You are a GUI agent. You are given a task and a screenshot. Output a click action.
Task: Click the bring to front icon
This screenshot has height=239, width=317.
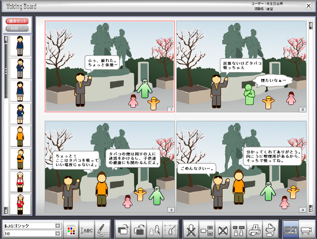tap(123, 229)
